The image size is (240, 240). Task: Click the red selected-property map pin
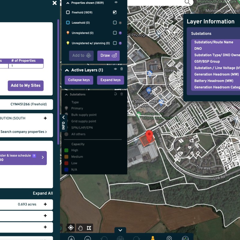[x=149, y=136]
